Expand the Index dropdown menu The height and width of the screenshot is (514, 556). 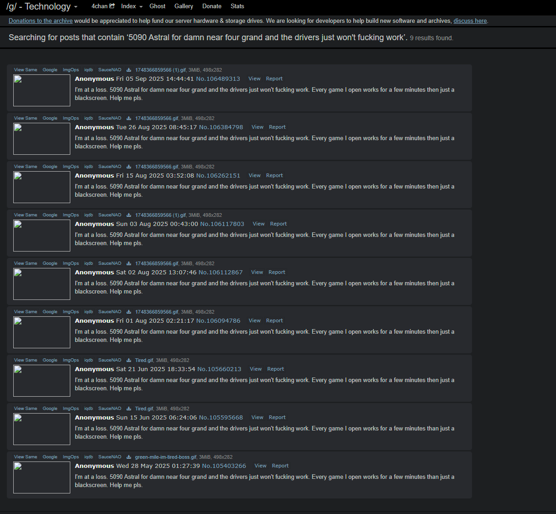pyautogui.click(x=132, y=6)
